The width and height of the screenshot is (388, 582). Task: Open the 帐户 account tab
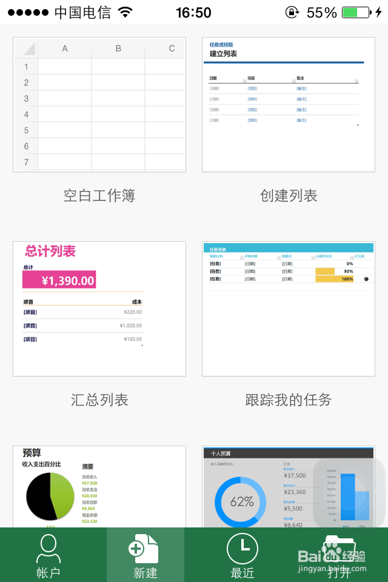[48, 555]
